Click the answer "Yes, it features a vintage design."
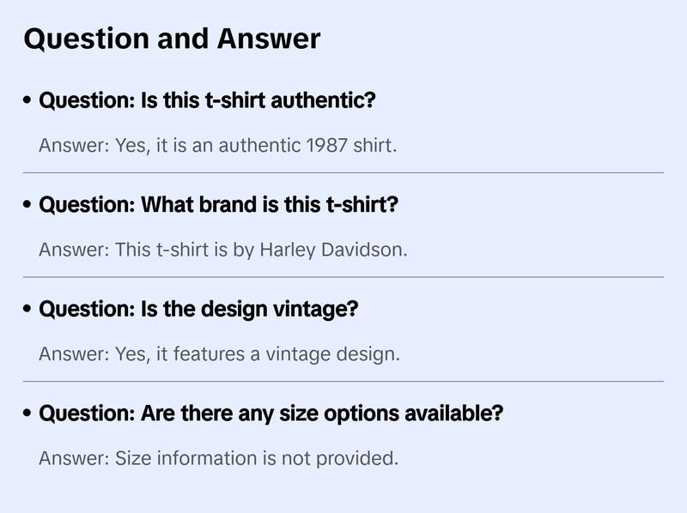 (x=219, y=353)
